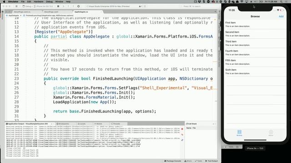Open the Apple menu

tap(4, 1)
